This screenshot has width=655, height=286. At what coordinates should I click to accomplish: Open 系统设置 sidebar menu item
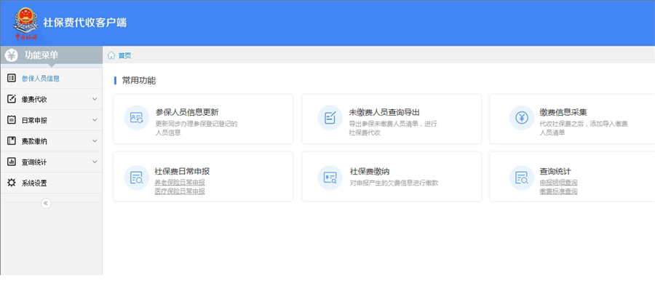click(51, 183)
